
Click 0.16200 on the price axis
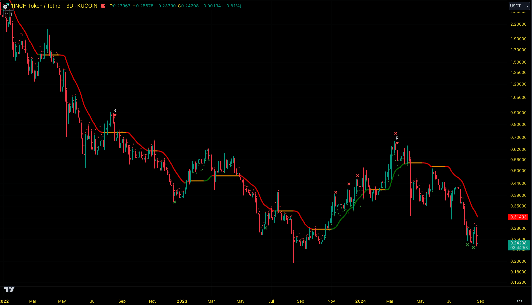point(518,282)
